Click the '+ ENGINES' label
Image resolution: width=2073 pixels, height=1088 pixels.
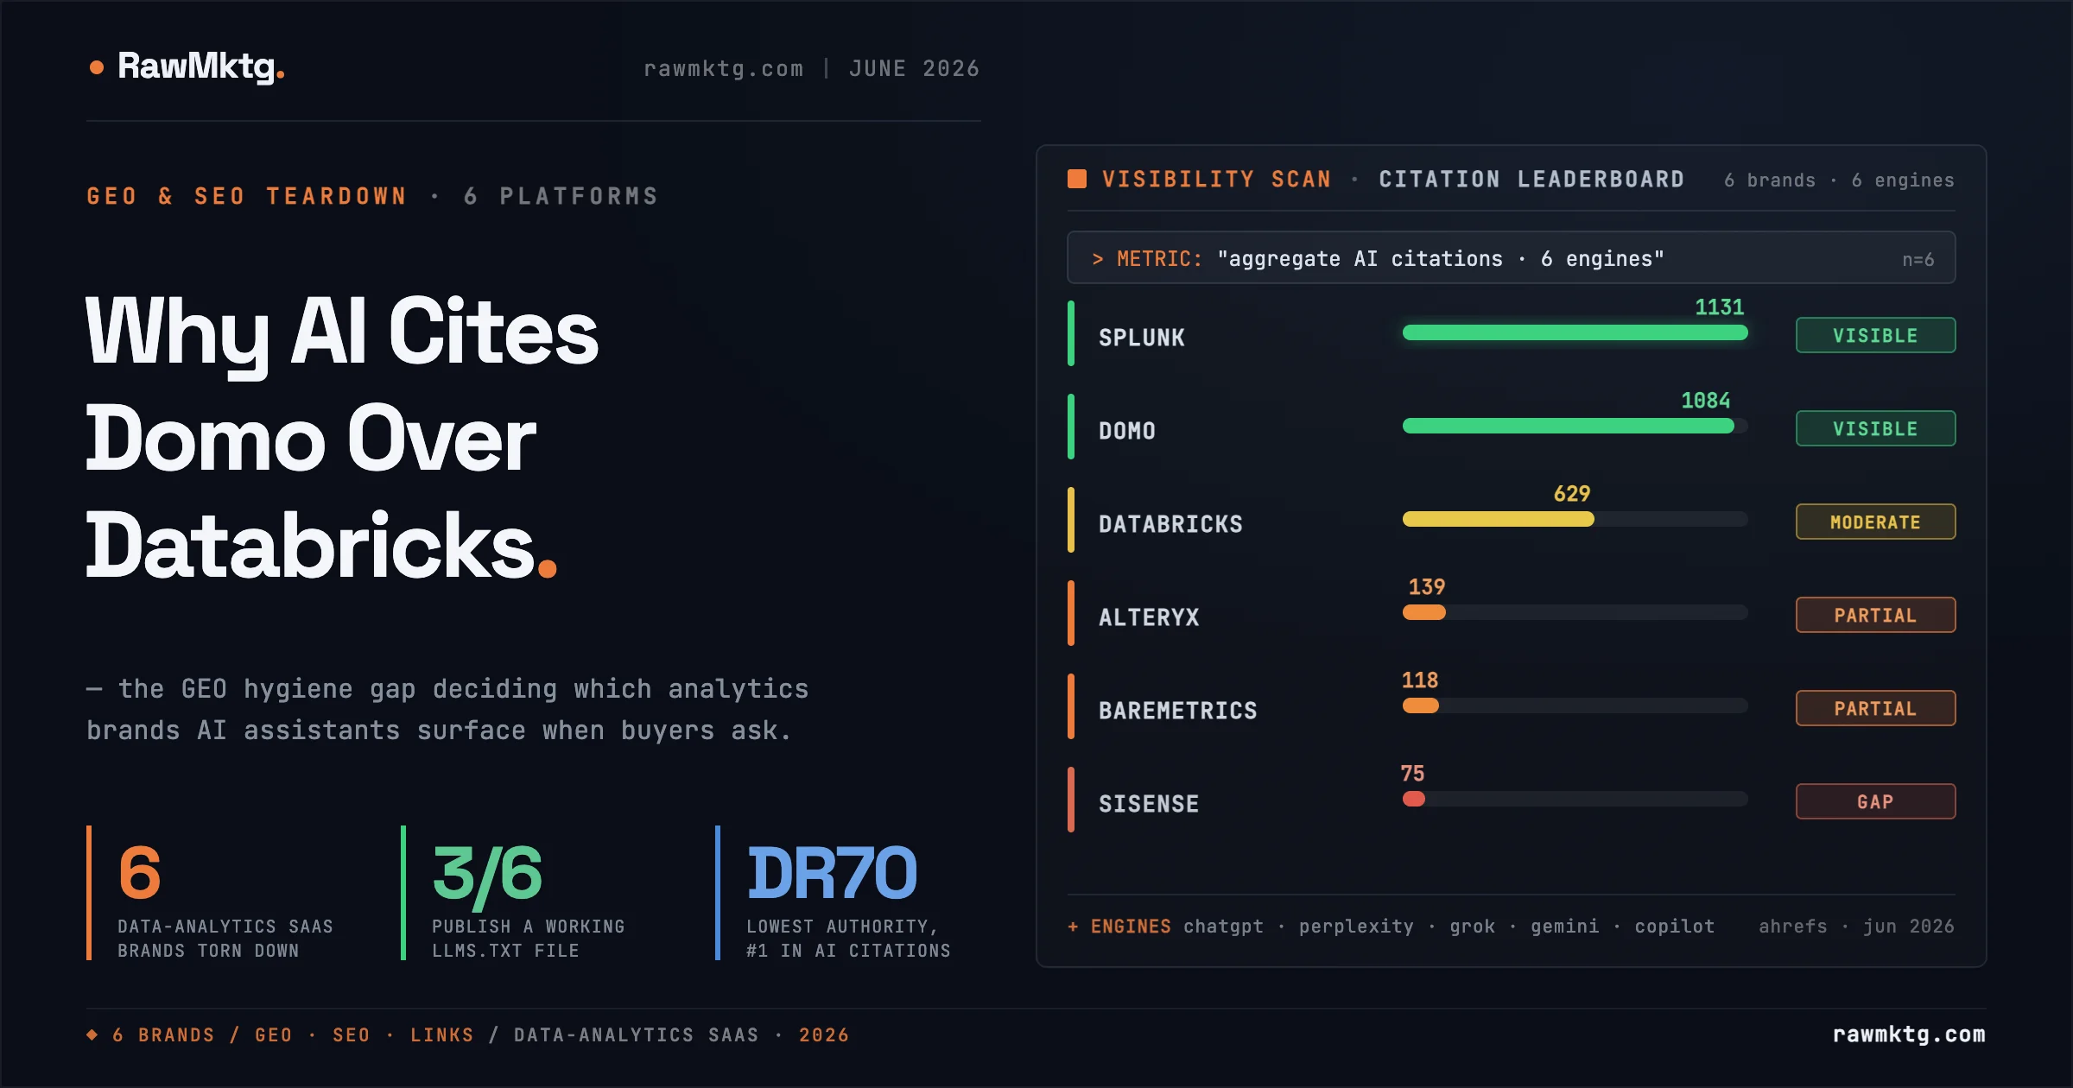click(1119, 926)
